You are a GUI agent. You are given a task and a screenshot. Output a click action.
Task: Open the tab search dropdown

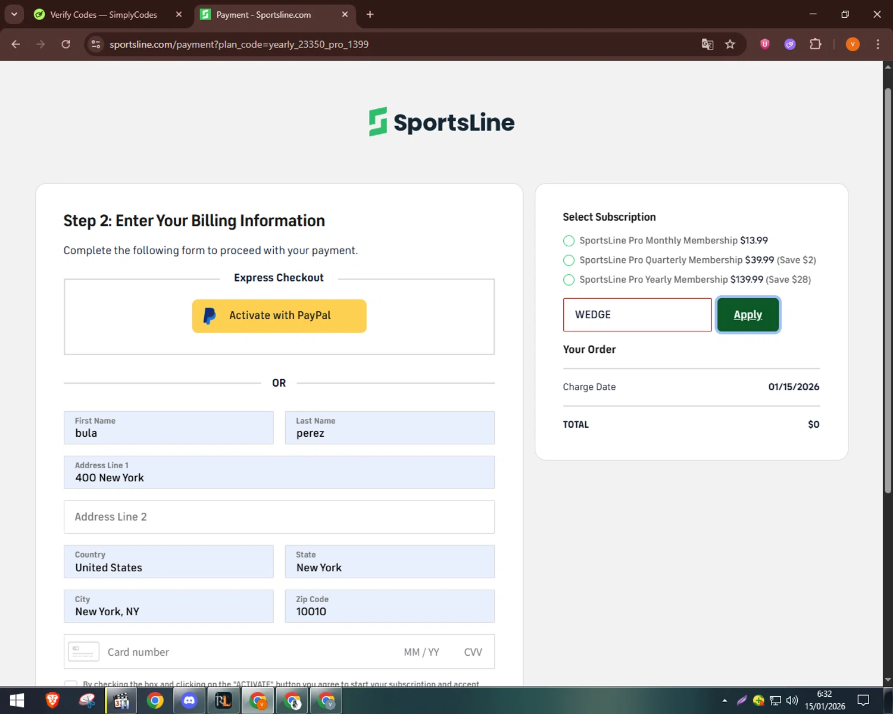tap(14, 14)
